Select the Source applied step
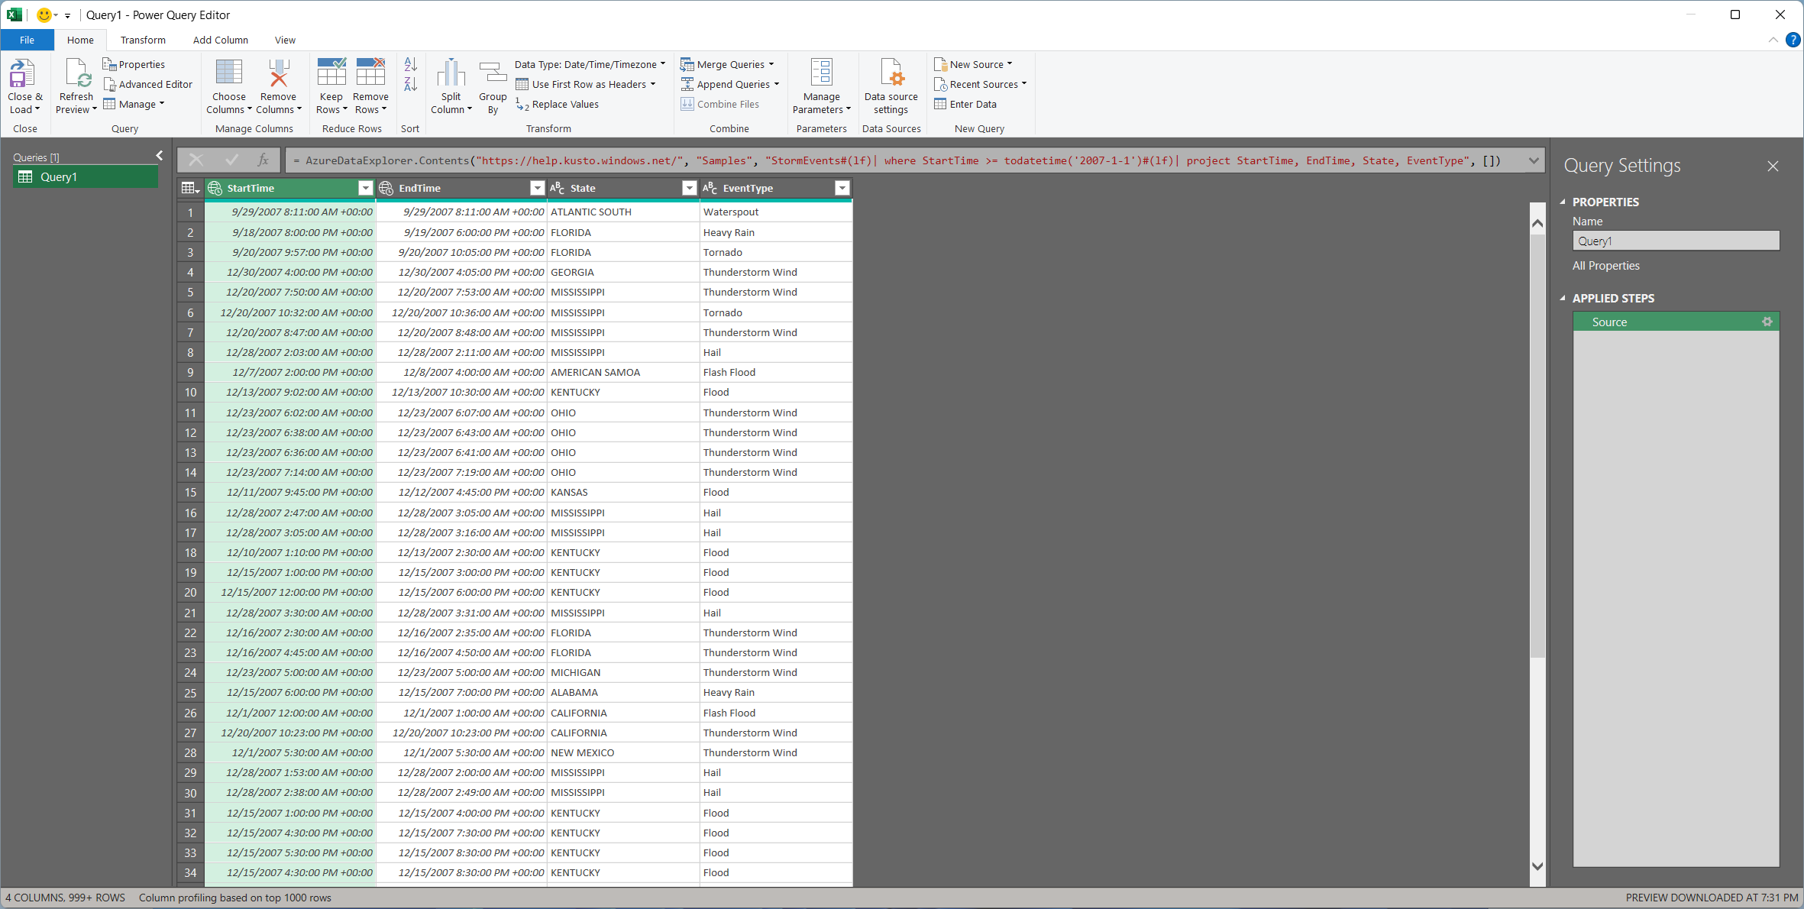 point(1676,322)
